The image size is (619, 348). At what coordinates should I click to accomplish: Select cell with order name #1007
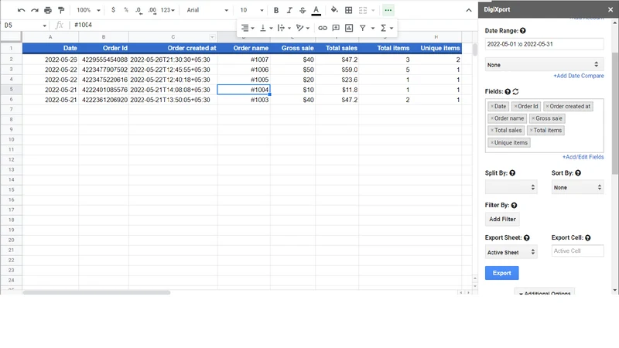[244, 60]
